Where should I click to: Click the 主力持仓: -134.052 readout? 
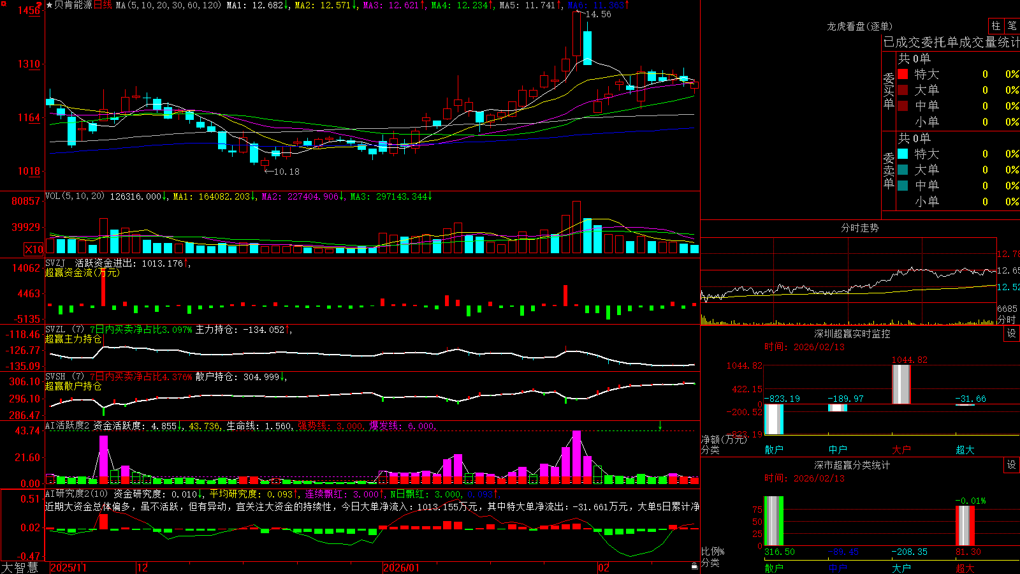pos(240,330)
